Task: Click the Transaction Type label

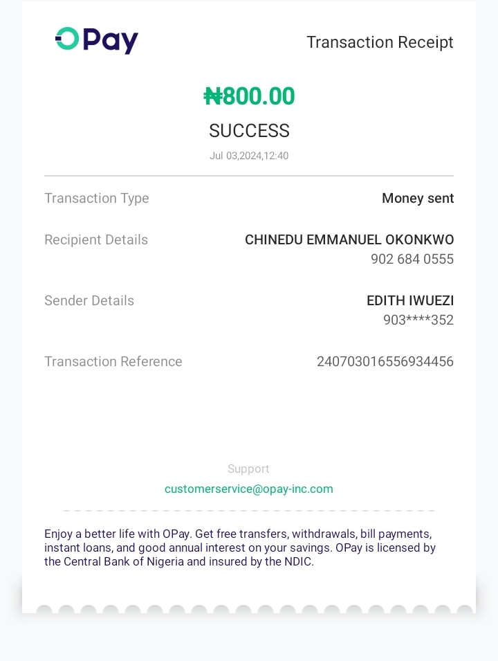Action: (x=97, y=199)
